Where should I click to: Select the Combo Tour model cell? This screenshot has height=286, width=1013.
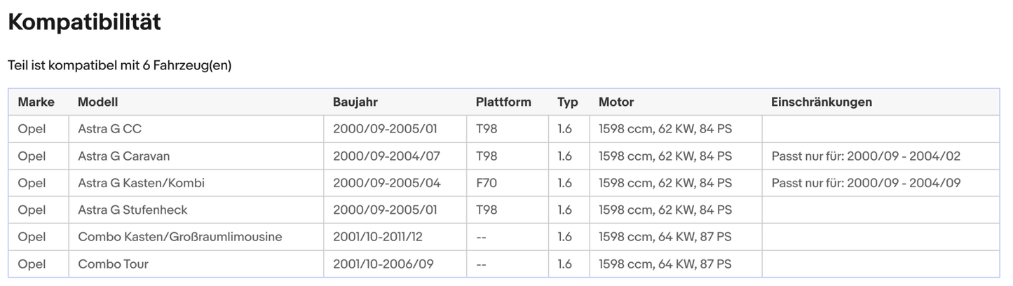113,264
